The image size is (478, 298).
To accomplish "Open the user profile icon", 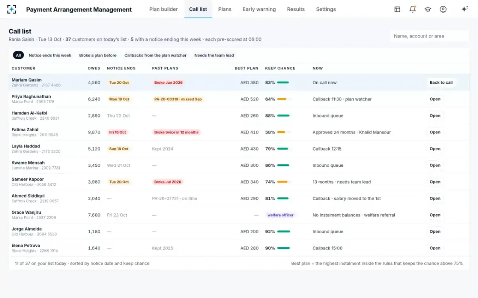I will 443,9.
